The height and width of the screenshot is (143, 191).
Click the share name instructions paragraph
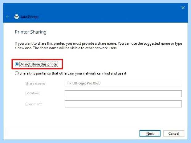[x=98, y=46]
